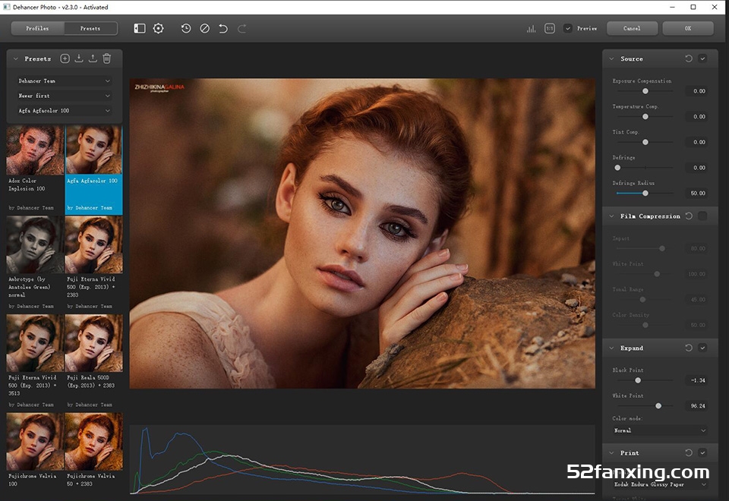
Task: Disable the Print section checkbox
Action: (x=702, y=452)
